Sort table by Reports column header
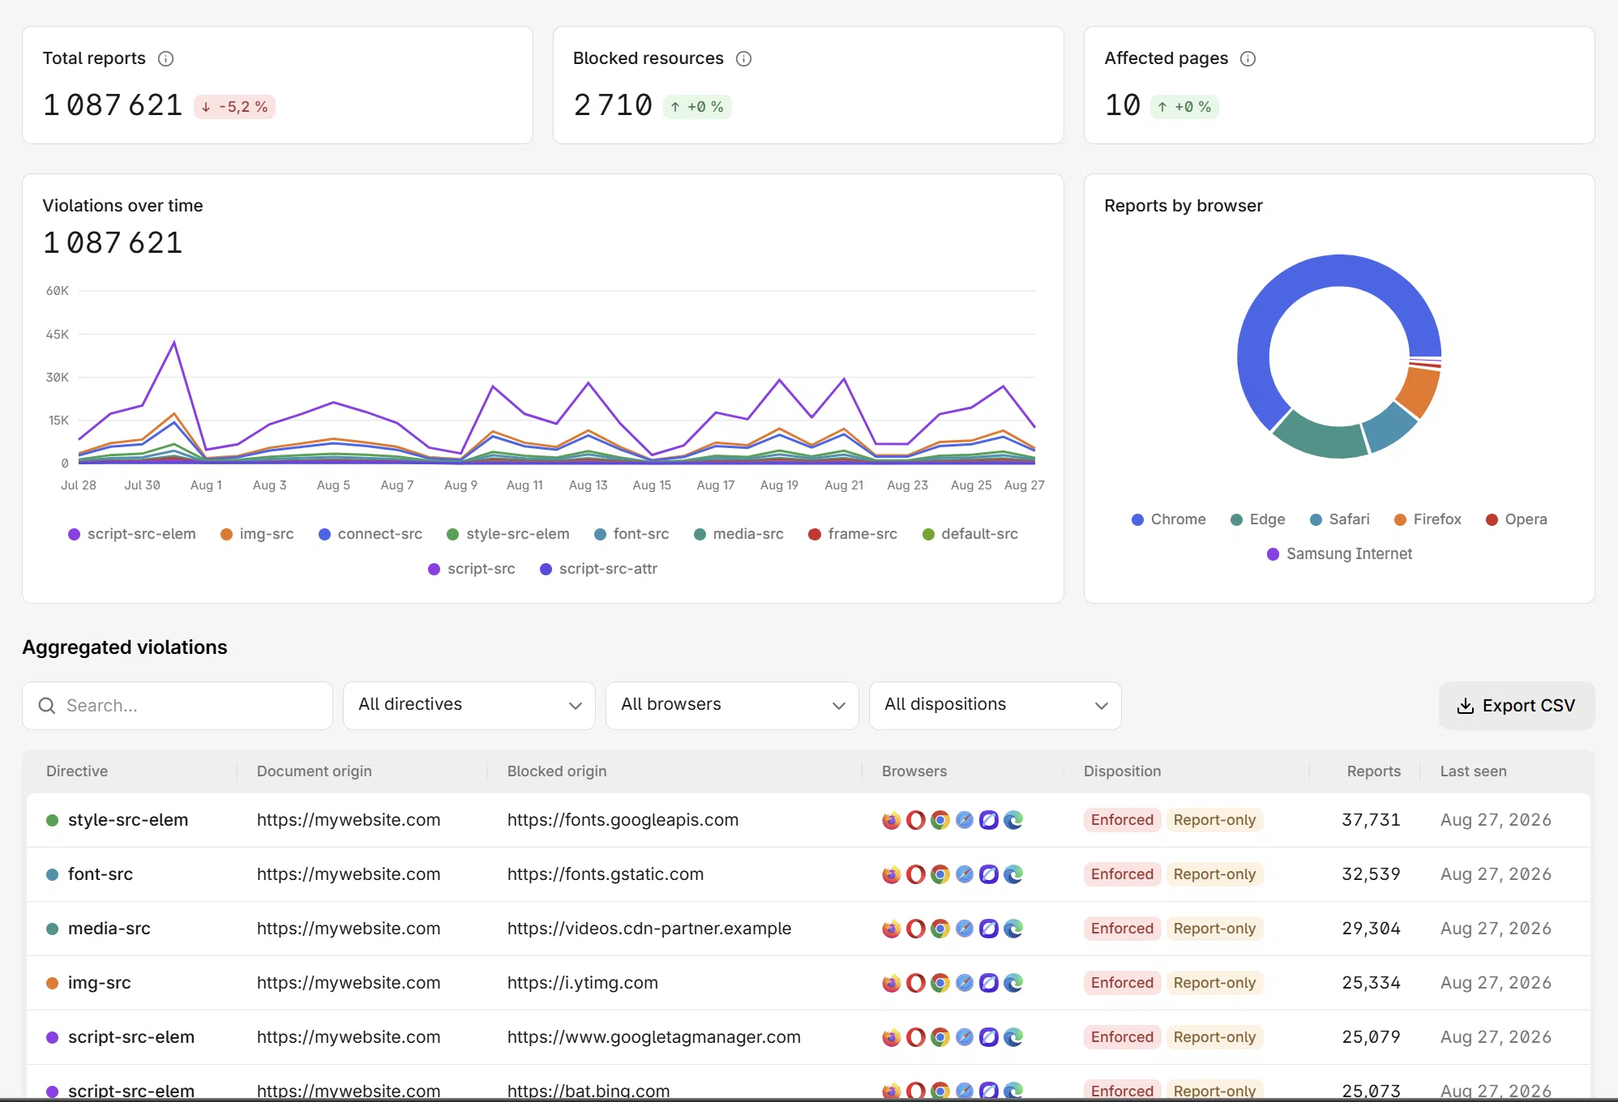1618x1102 pixels. 1373,771
